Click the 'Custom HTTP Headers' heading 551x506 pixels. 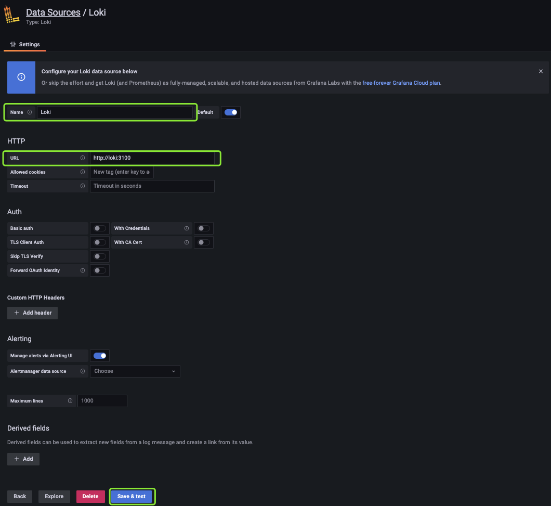click(36, 297)
